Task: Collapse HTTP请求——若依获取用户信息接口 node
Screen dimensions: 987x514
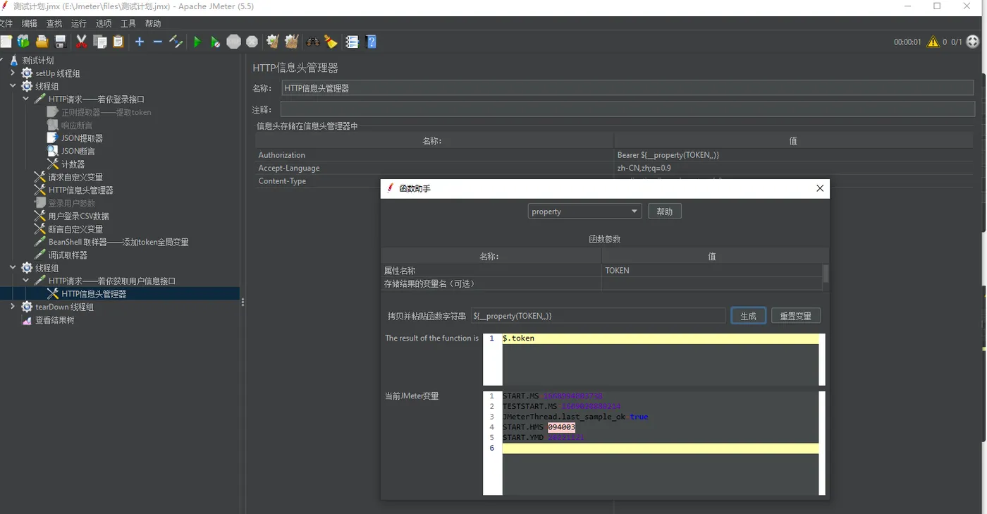Action: 25,281
